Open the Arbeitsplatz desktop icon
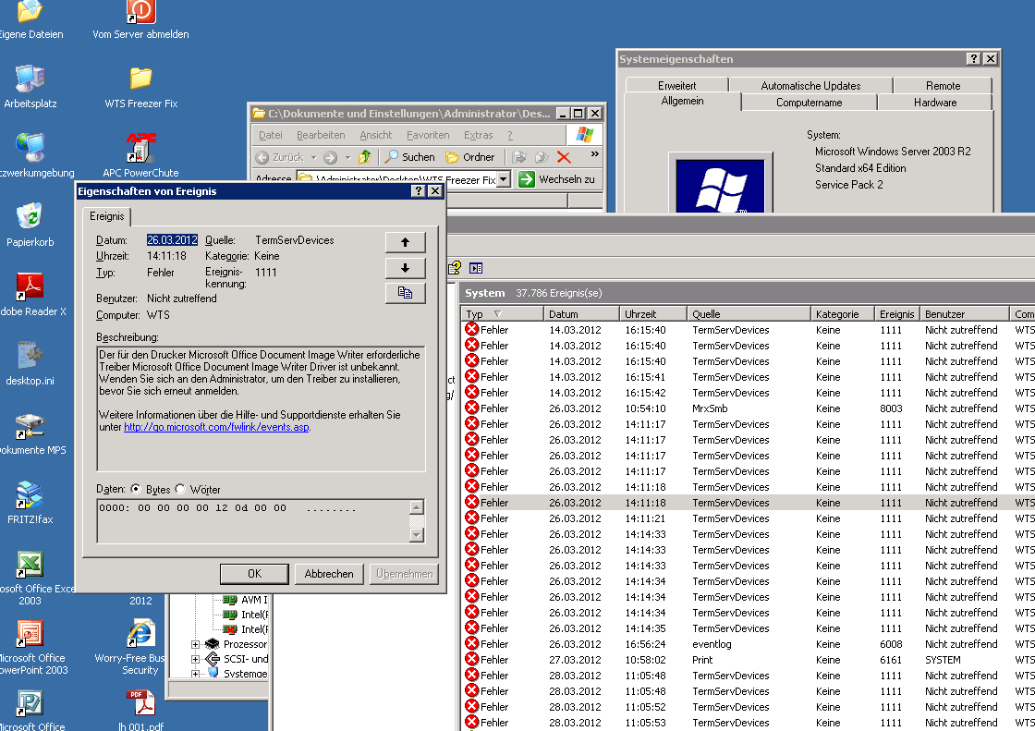 (30, 87)
